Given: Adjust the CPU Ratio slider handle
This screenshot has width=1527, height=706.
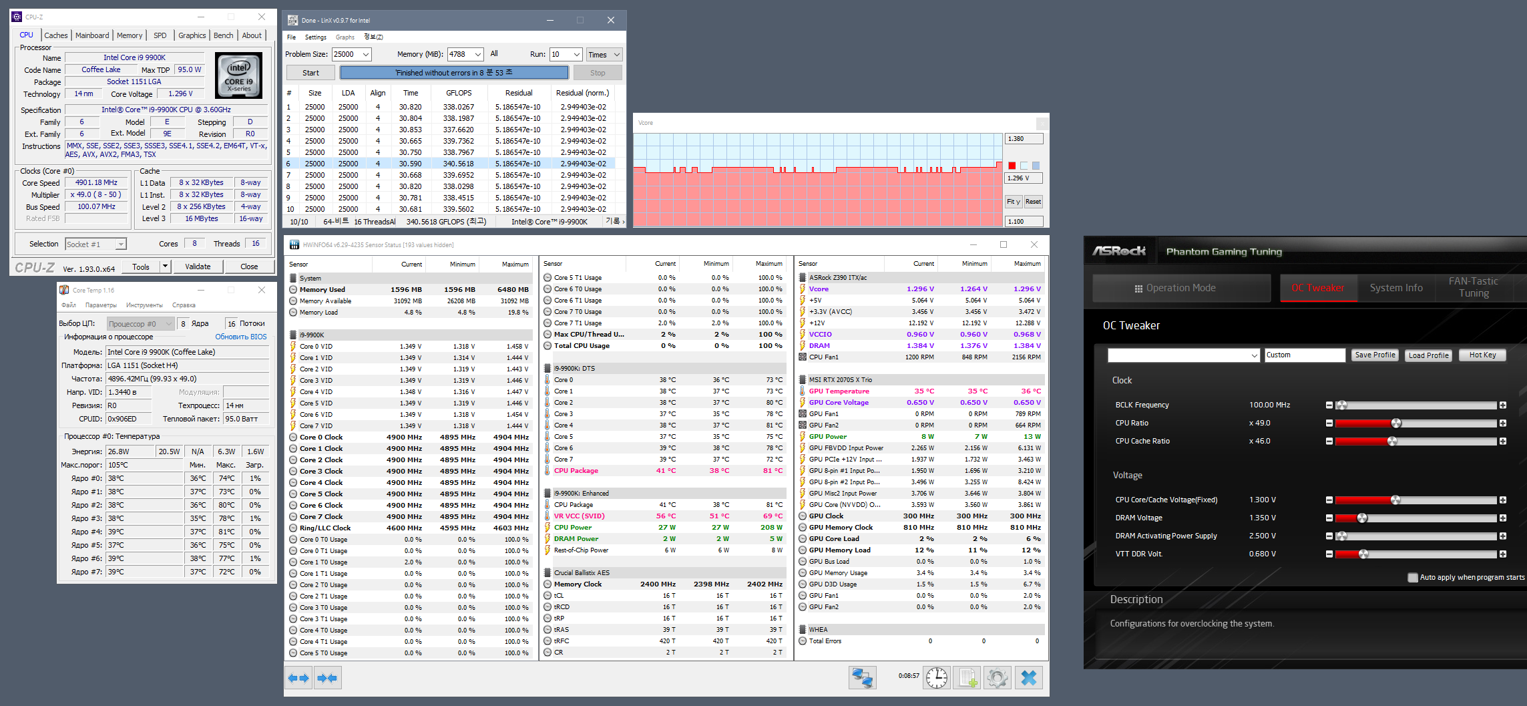Looking at the screenshot, I should click(x=1396, y=423).
